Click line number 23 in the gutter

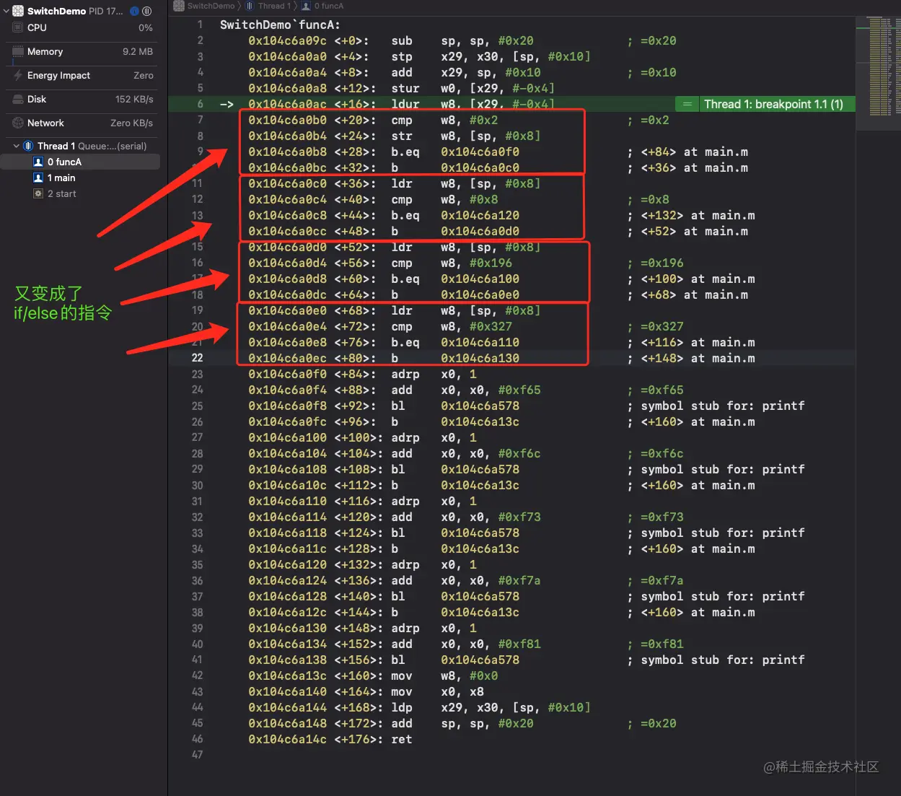[197, 374]
